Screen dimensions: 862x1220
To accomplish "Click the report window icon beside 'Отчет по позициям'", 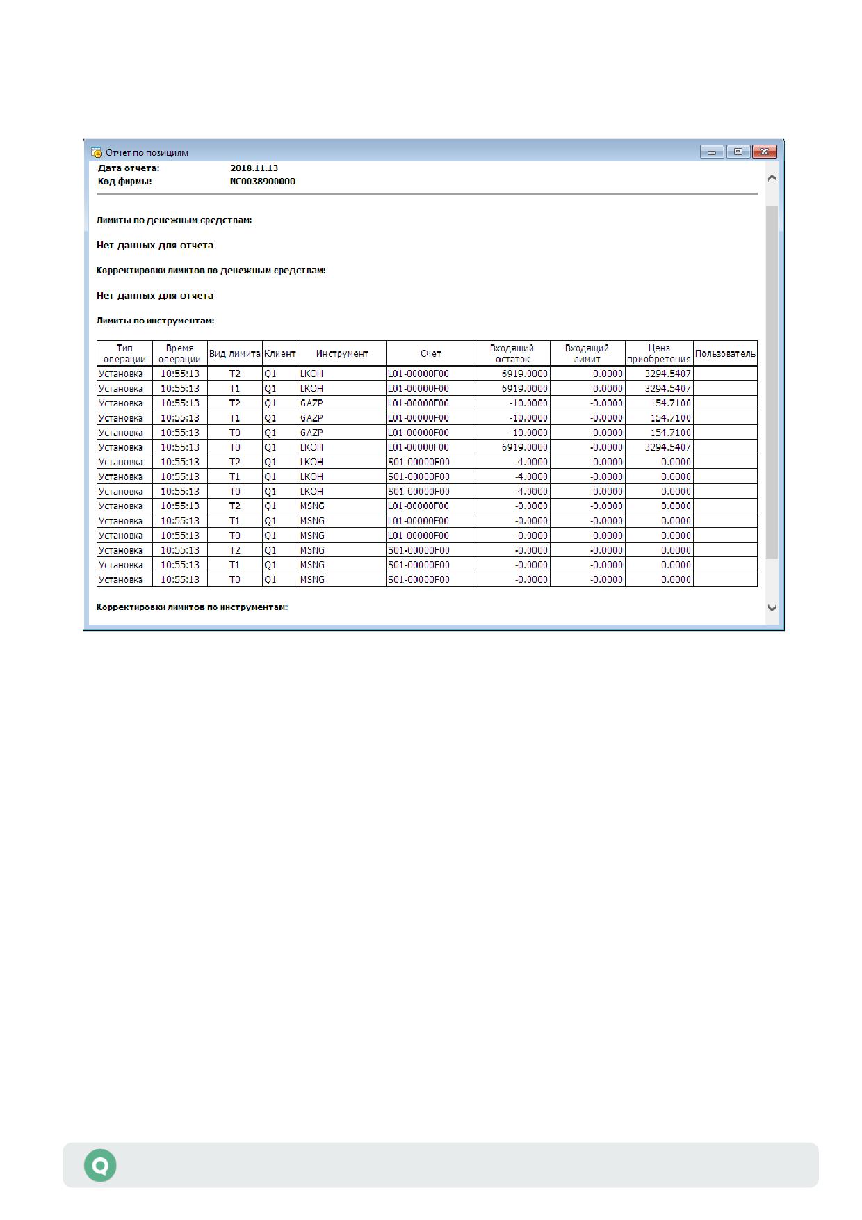I will tap(97, 152).
